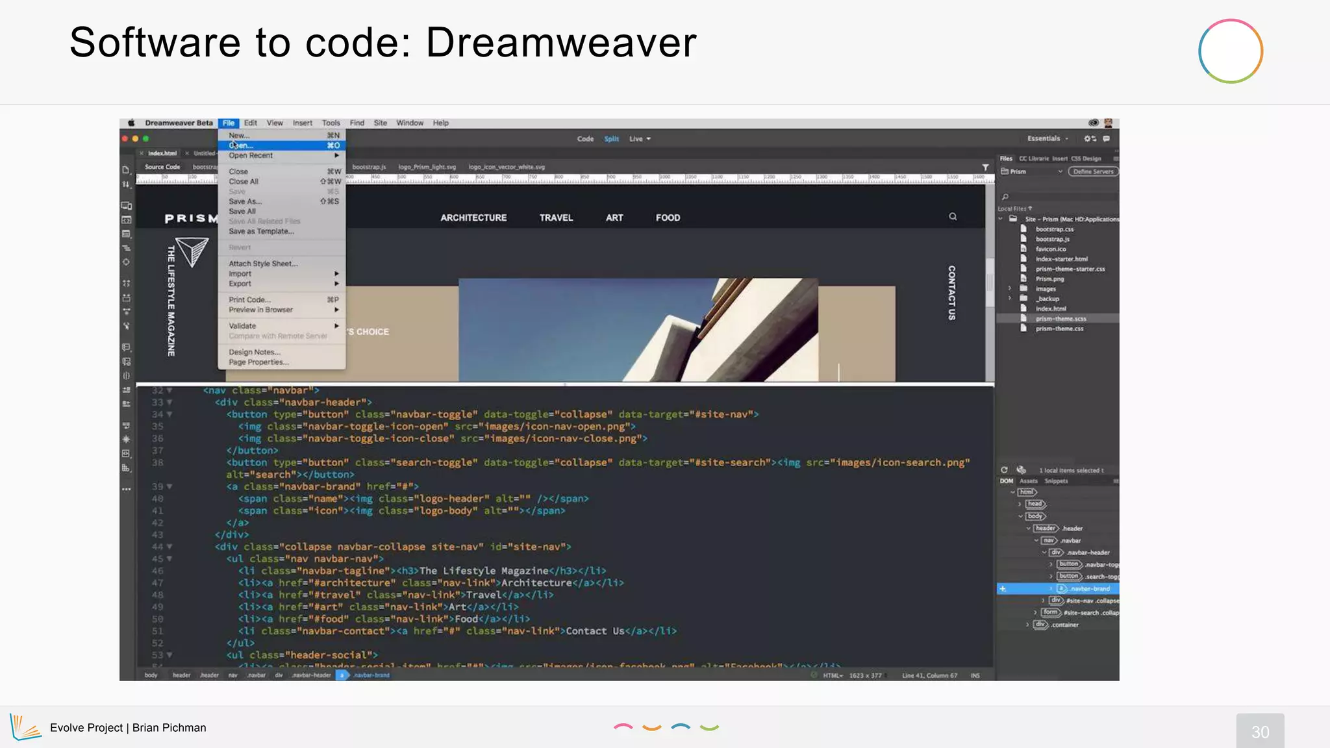The width and height of the screenshot is (1330, 748).
Task: Toggle the Live View device preview icon
Action: (126, 206)
